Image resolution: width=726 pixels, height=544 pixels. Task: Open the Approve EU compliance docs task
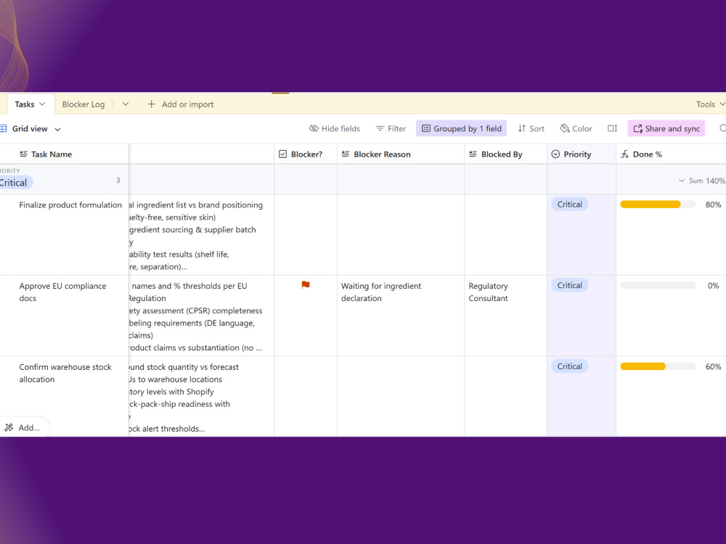(62, 292)
